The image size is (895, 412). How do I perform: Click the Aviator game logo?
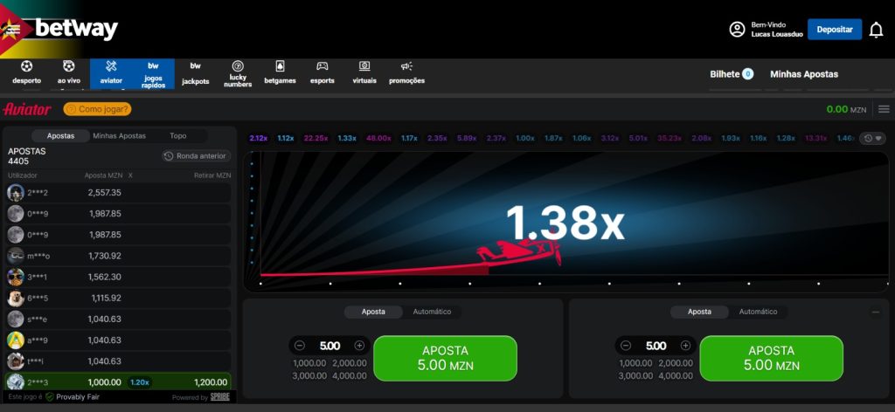tap(27, 109)
